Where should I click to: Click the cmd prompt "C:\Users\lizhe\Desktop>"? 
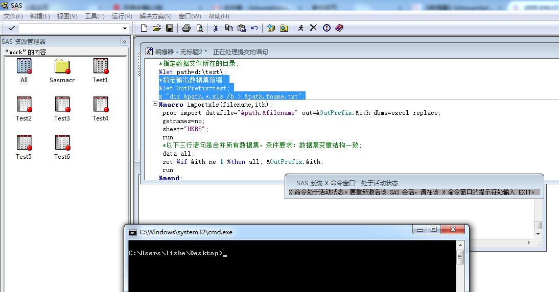click(175, 253)
